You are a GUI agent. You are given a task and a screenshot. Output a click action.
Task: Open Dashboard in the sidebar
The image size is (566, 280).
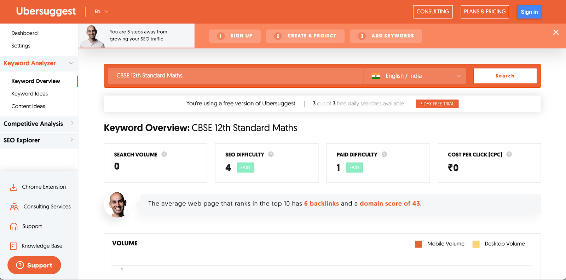pos(24,33)
